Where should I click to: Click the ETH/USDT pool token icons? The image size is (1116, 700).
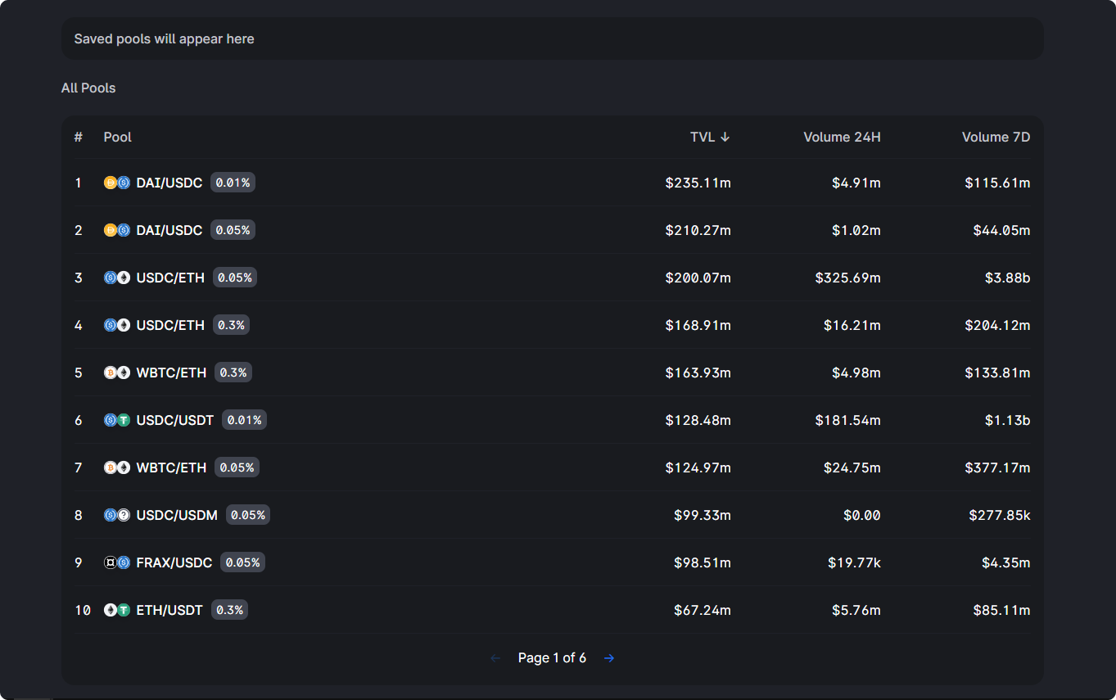(x=117, y=610)
